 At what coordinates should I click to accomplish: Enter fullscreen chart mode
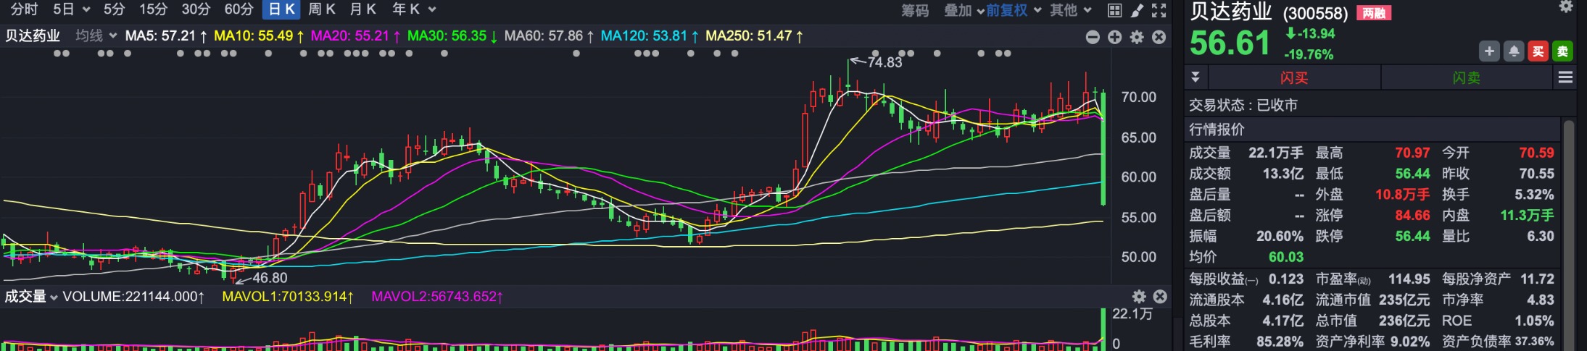point(1159,10)
